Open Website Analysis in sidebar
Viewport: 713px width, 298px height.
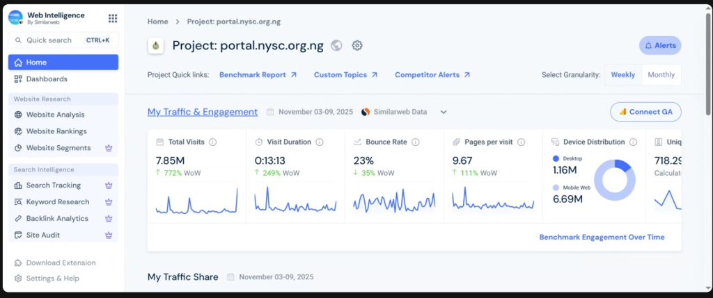coord(55,115)
